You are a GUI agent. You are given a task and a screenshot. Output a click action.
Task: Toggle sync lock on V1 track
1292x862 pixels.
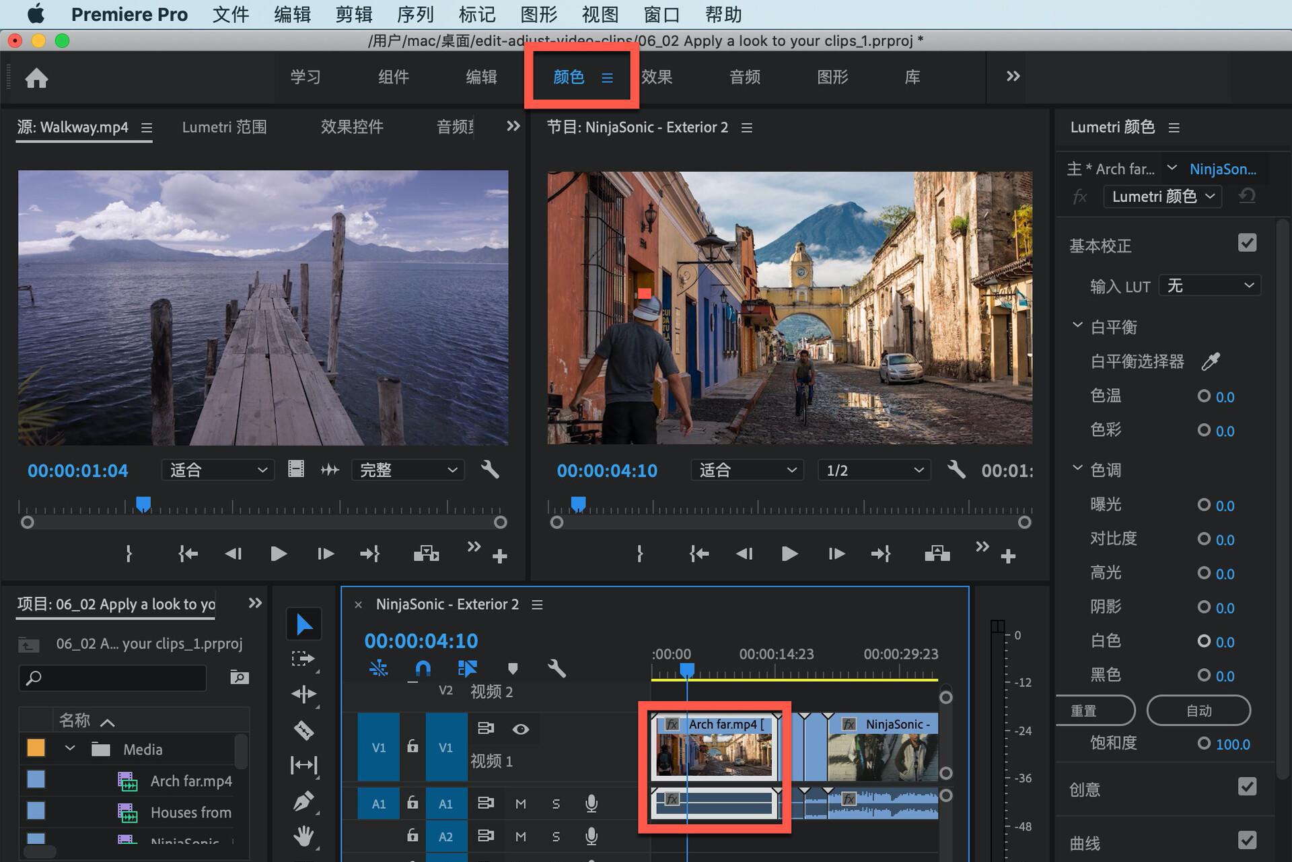click(x=485, y=728)
